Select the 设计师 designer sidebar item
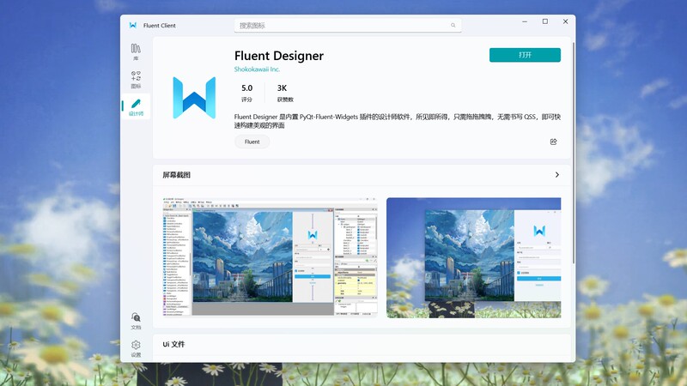The width and height of the screenshot is (687, 386). pos(136,106)
